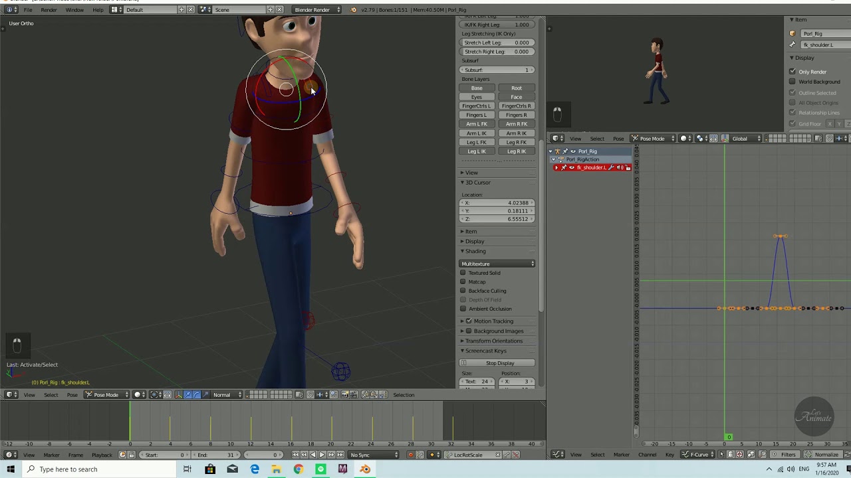The image size is (851, 478).
Task: Click the delete keyframes icon in timeline
Action: click(516, 455)
